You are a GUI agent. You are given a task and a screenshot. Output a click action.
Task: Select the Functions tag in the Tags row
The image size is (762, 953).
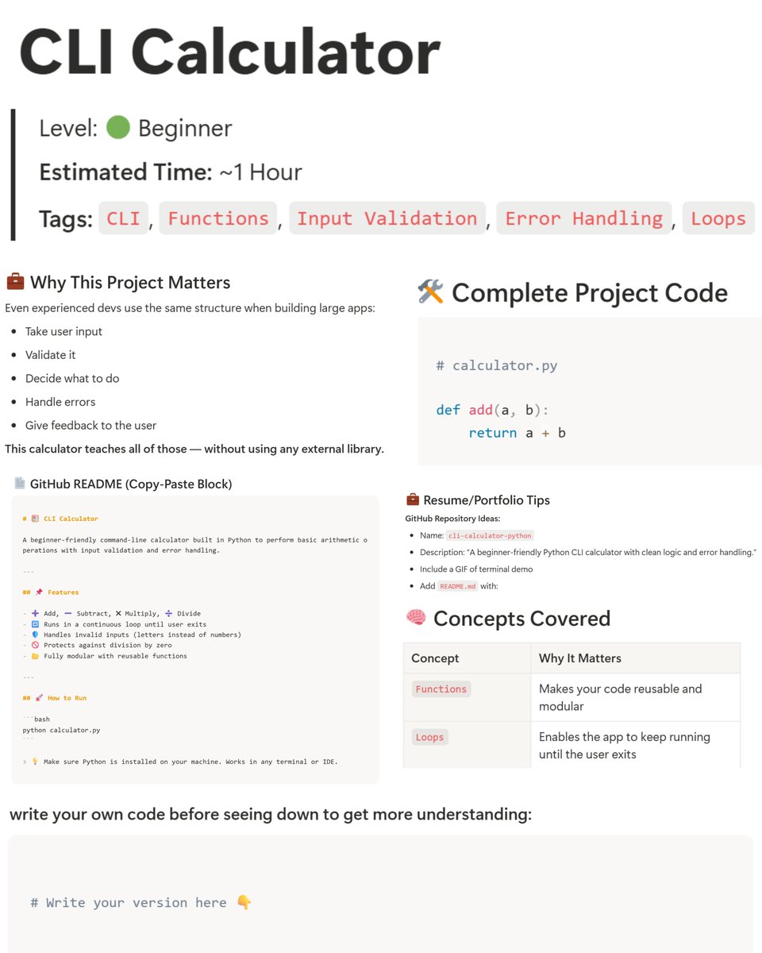(218, 218)
